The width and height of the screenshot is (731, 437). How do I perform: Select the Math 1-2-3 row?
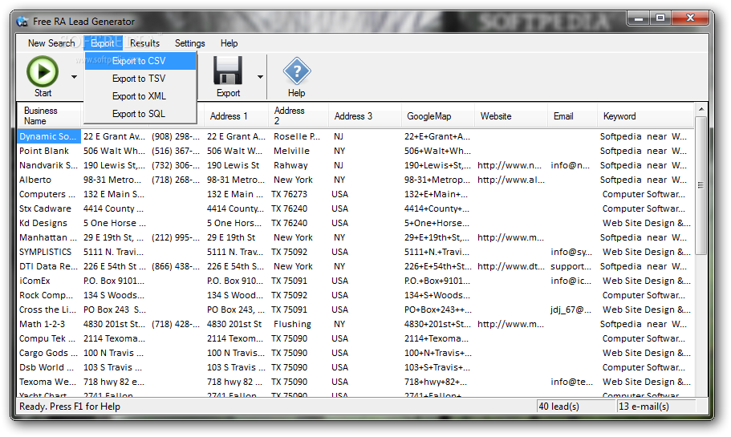[x=355, y=324]
